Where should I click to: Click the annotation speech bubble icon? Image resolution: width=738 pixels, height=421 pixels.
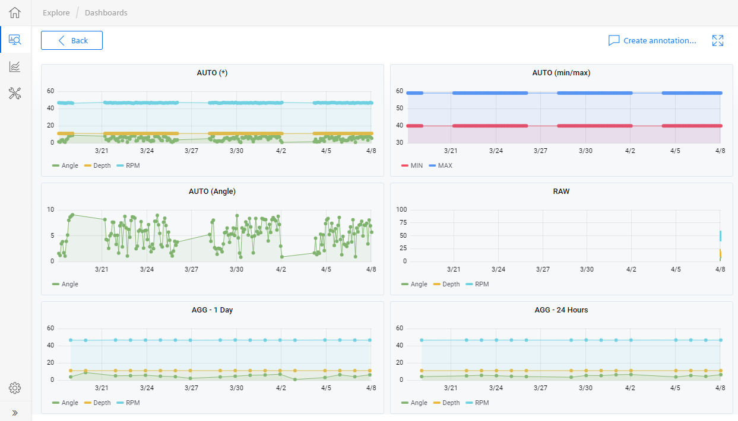pyautogui.click(x=614, y=40)
